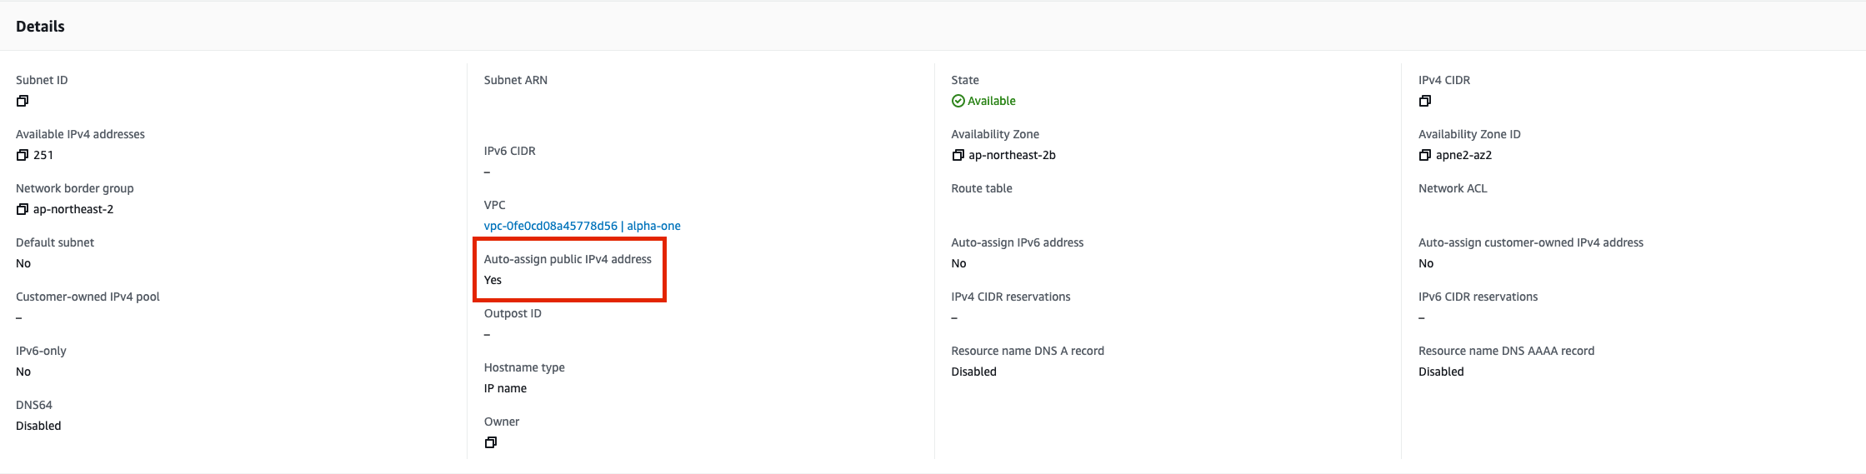Click the Disabled value under DNS AAAA record
This screenshot has height=474, width=1866.
(x=1441, y=372)
